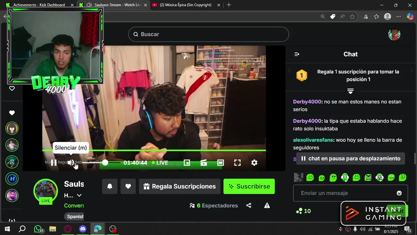Image resolution: width=417 pixels, height=235 pixels.
Task: Jump to live via the LIVE indicator
Action: [160, 163]
